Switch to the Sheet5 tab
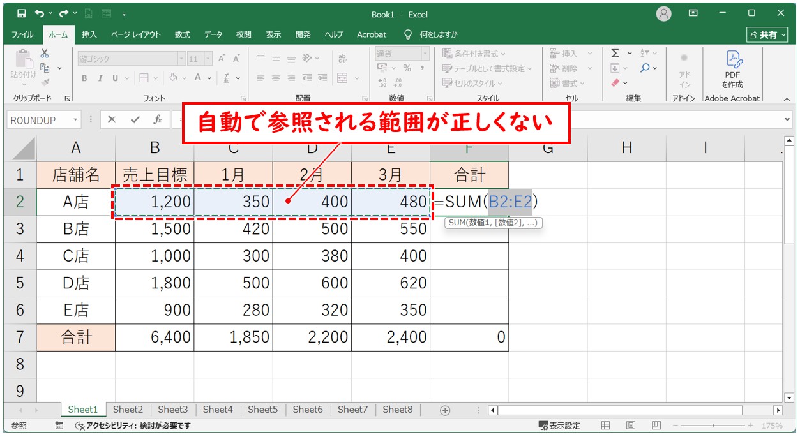 click(263, 410)
